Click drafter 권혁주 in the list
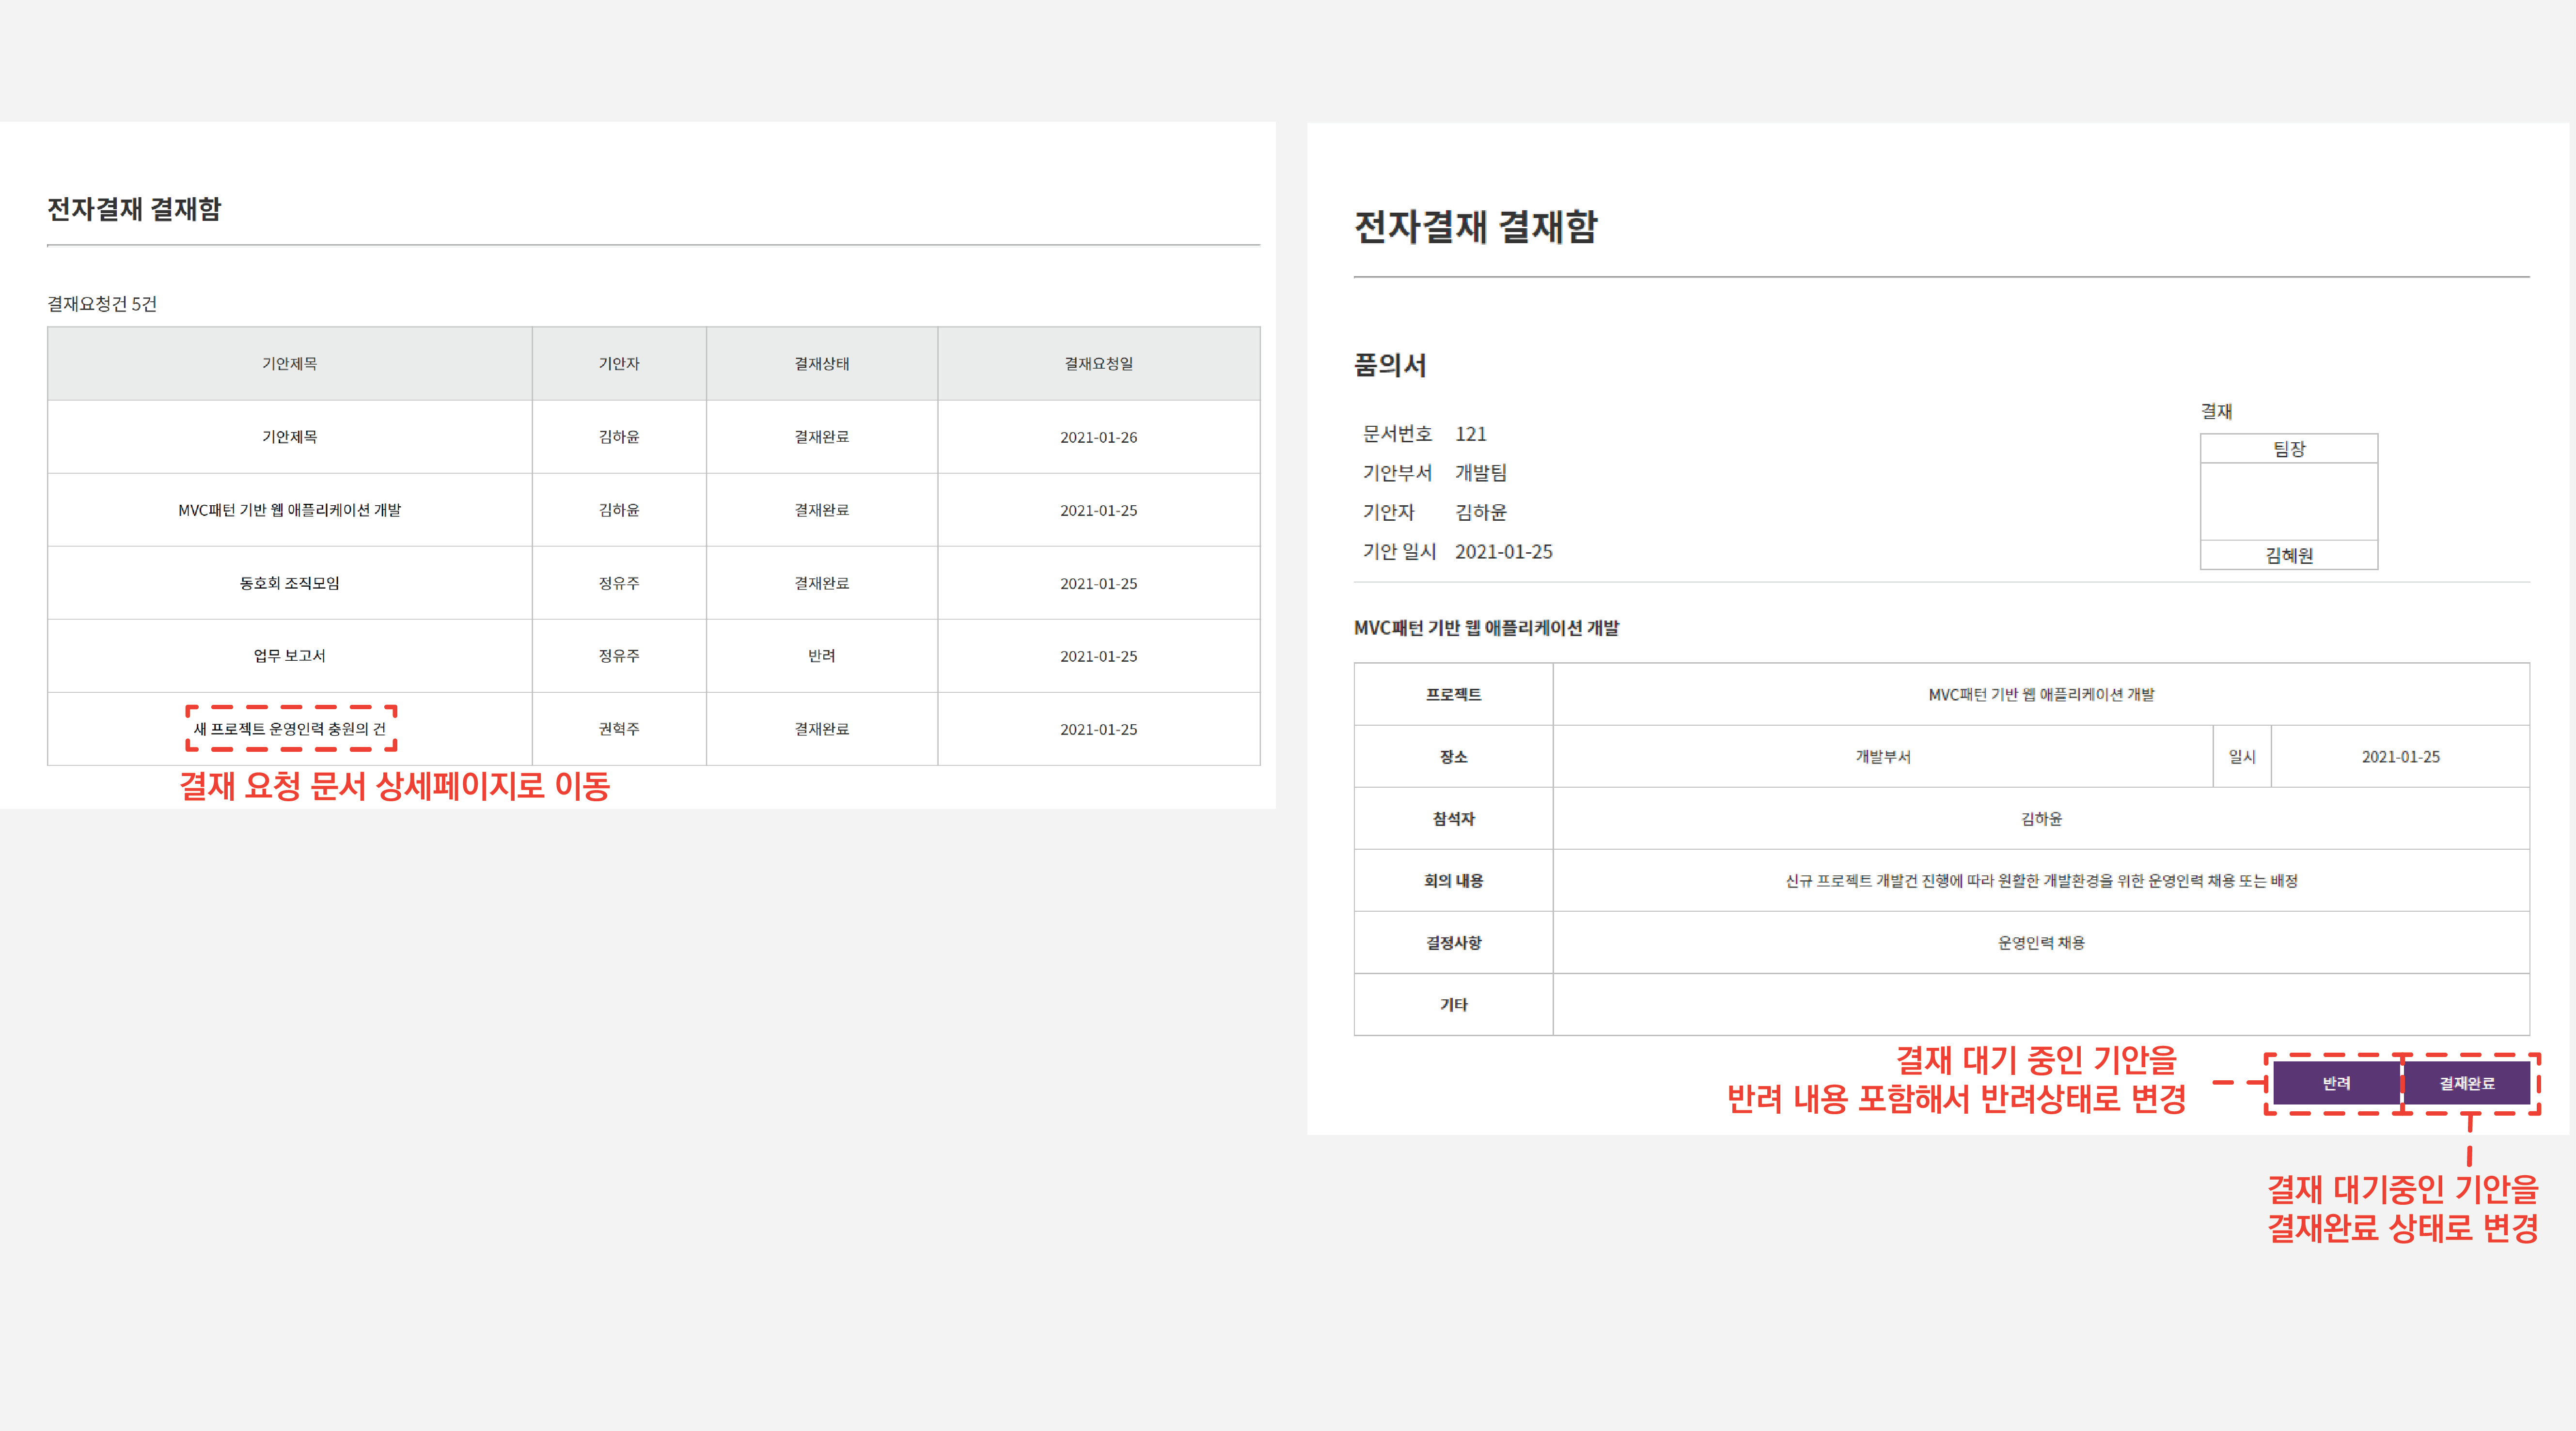This screenshot has width=2576, height=1431. click(619, 729)
